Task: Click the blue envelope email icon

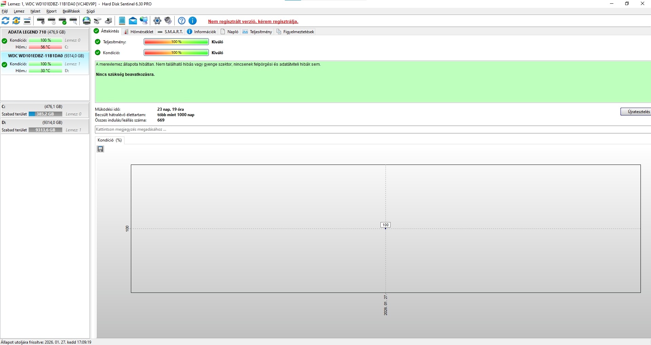Action: click(133, 21)
